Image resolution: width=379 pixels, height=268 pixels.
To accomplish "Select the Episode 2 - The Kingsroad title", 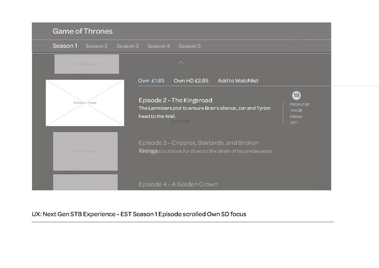I will coord(175,100).
